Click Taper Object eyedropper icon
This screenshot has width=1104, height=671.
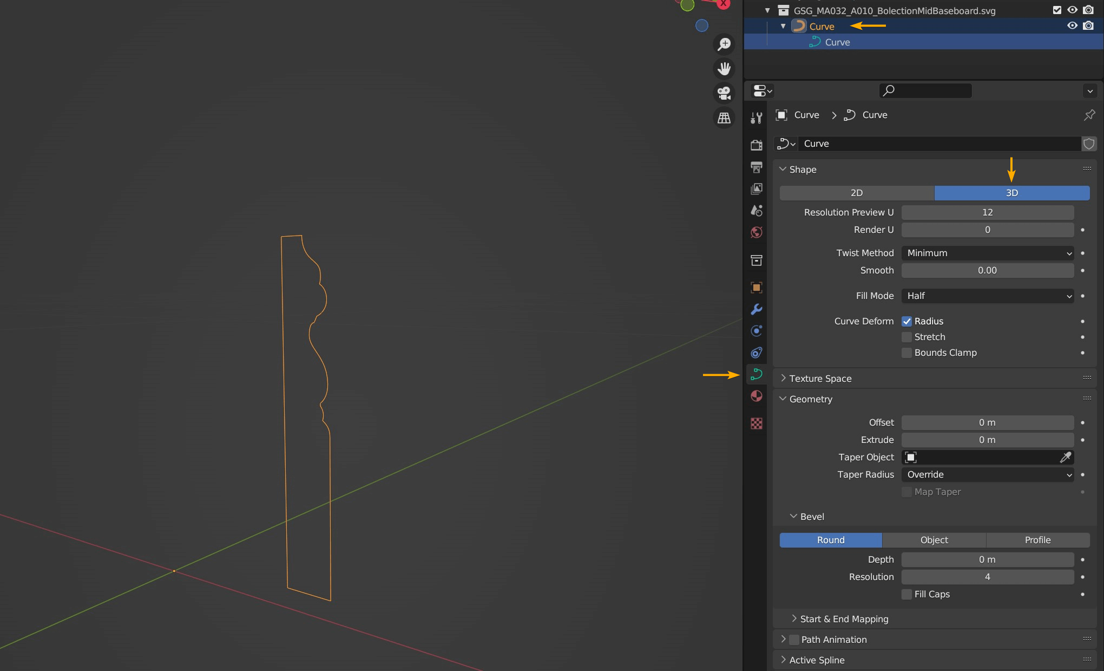coord(1065,457)
